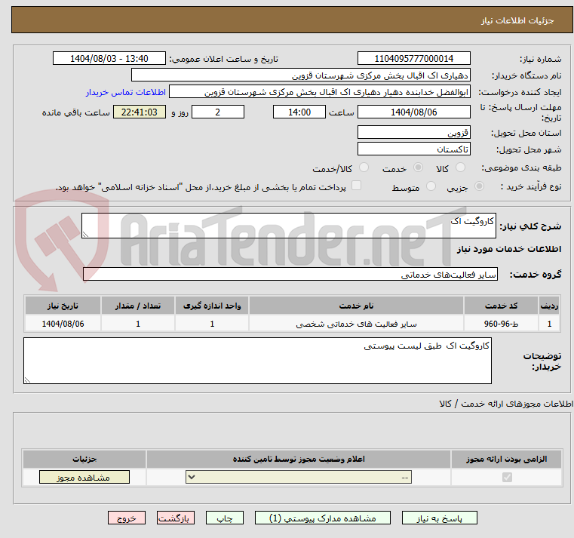
Task: Click the deadline time field 14:00
Action: coord(299,112)
